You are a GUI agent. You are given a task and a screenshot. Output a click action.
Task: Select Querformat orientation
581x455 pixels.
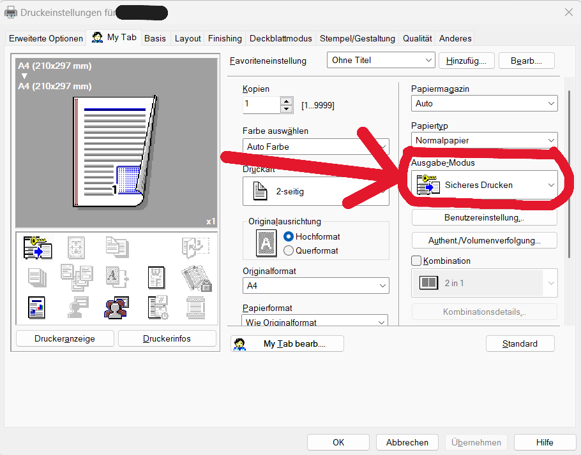click(289, 250)
